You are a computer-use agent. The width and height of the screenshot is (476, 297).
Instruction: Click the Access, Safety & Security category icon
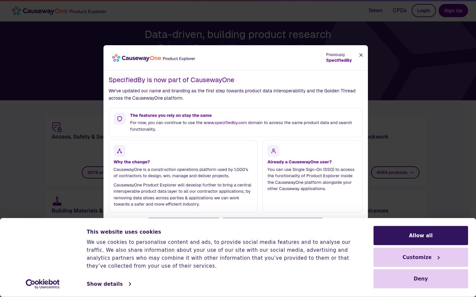[x=57, y=127]
